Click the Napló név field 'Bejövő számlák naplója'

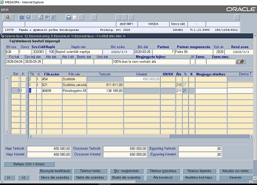point(79,52)
